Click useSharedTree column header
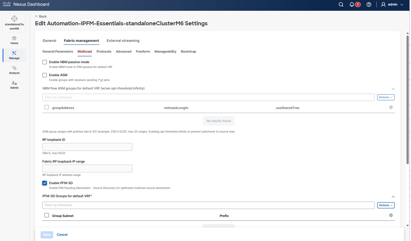The image size is (411, 241). click(x=288, y=108)
